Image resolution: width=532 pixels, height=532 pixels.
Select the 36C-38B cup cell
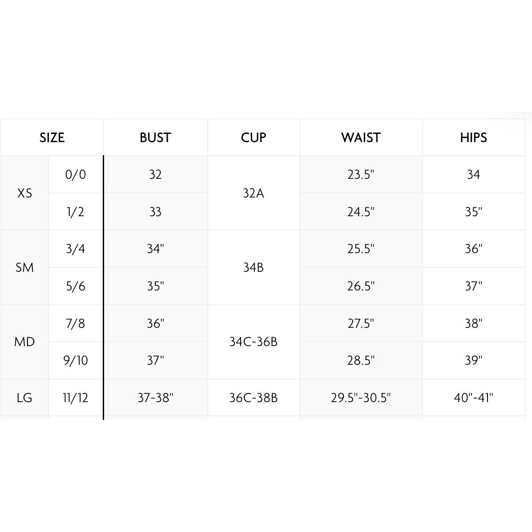pos(254,398)
